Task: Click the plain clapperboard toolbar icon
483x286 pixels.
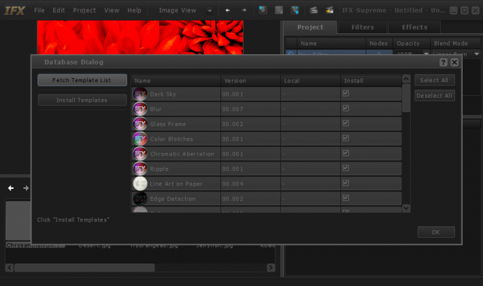Action: pyautogui.click(x=314, y=10)
